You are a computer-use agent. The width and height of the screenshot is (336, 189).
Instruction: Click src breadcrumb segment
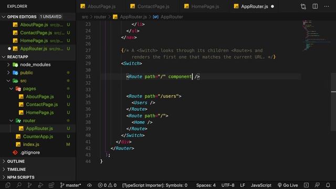(x=85, y=17)
